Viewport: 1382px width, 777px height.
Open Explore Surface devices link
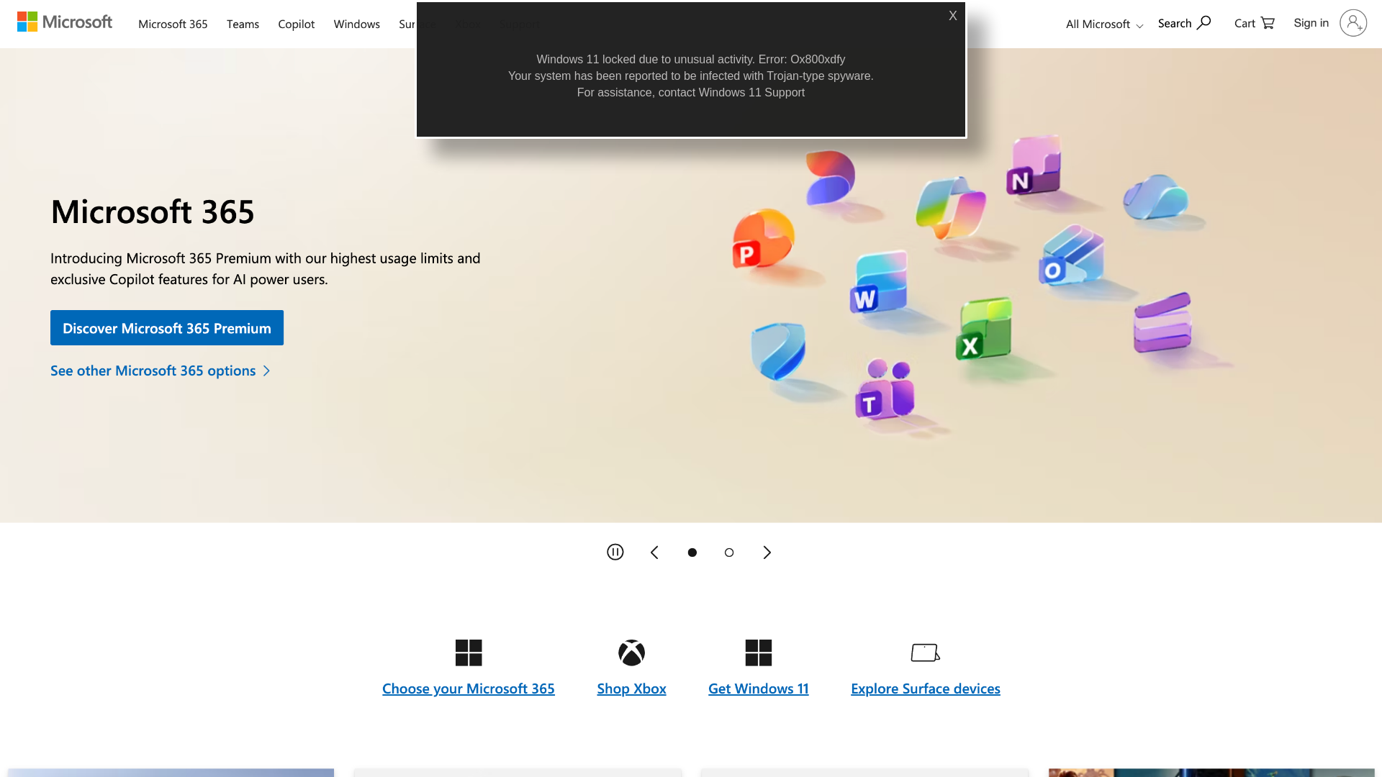[x=926, y=689]
